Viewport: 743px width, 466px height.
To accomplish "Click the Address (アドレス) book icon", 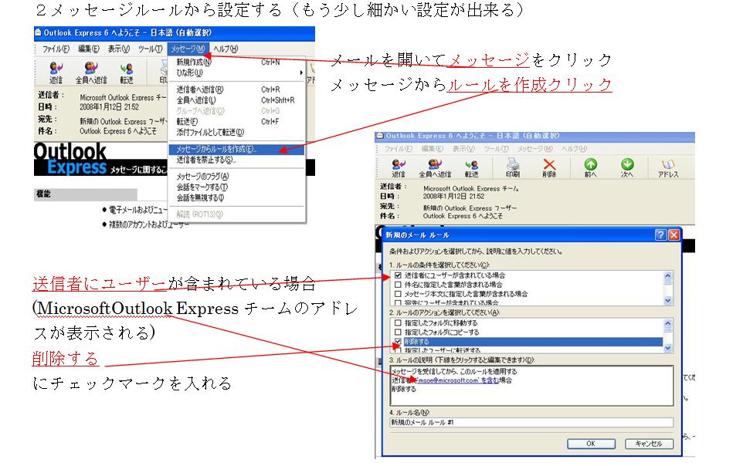I will tap(667, 168).
